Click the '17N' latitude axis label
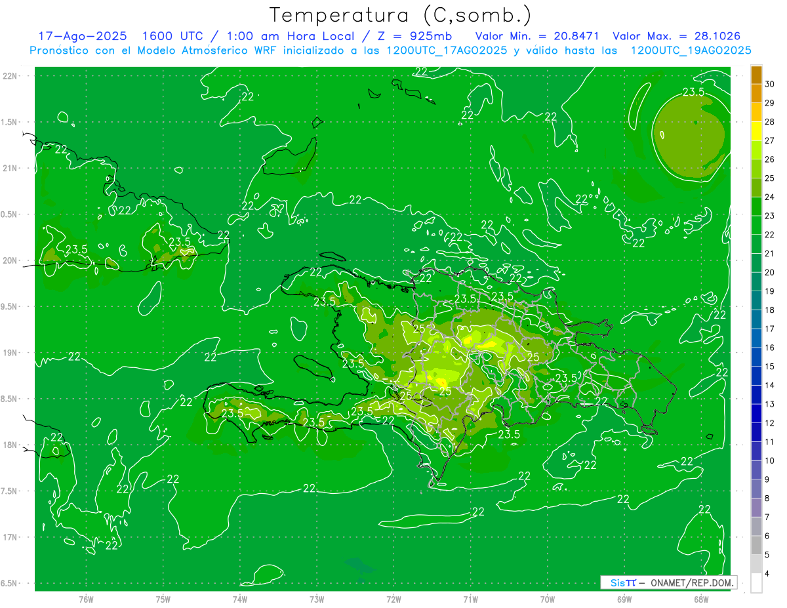Viewport: 787px width, 608px height. (10, 537)
